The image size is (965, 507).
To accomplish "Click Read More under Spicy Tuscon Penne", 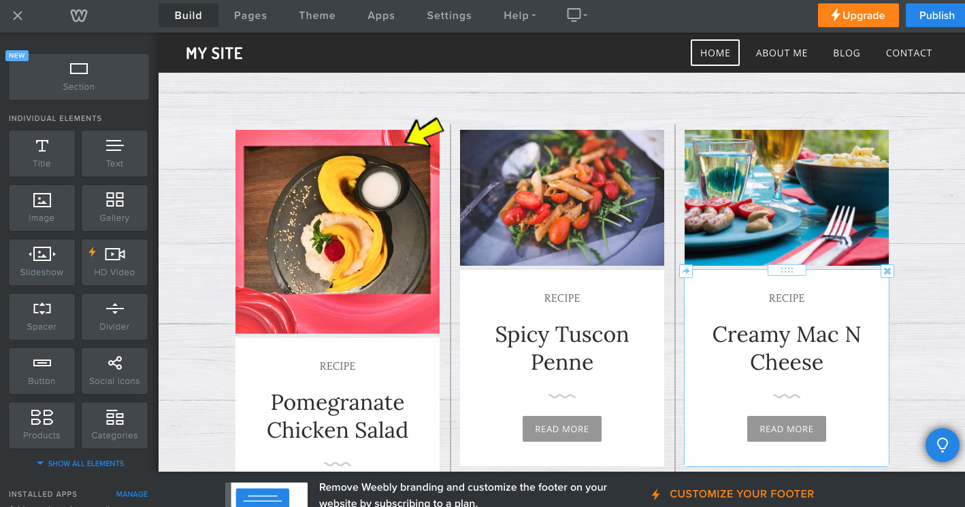I will 562,429.
